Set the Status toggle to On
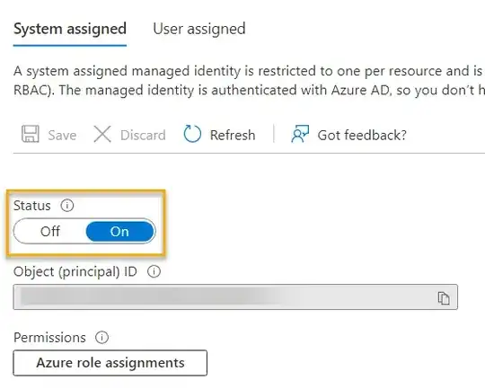Image resolution: width=485 pixels, height=389 pixels. coord(119,231)
